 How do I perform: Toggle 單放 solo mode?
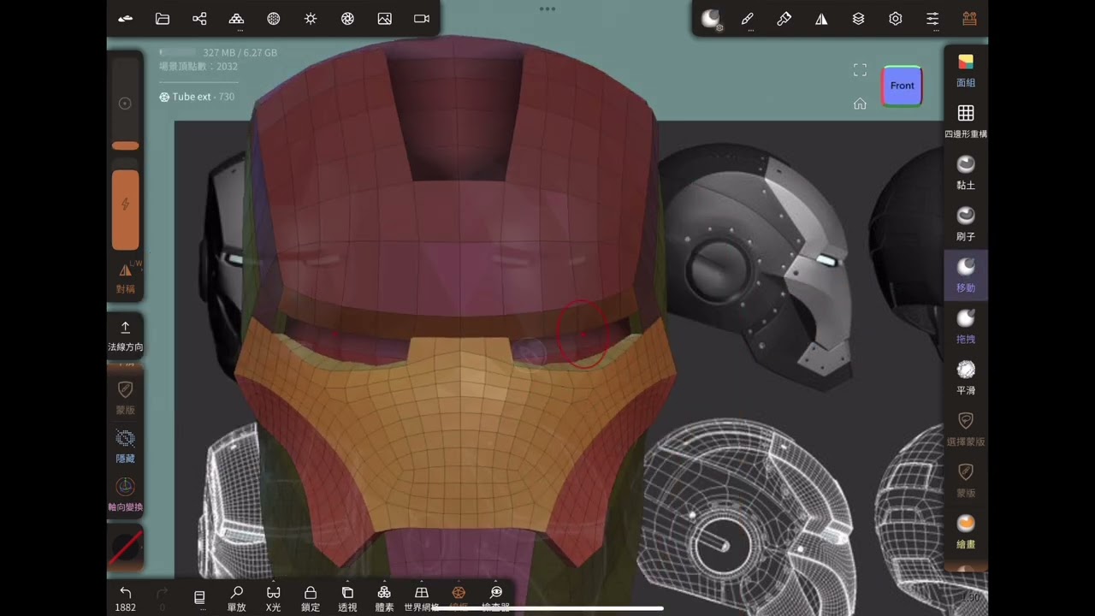[x=237, y=598]
